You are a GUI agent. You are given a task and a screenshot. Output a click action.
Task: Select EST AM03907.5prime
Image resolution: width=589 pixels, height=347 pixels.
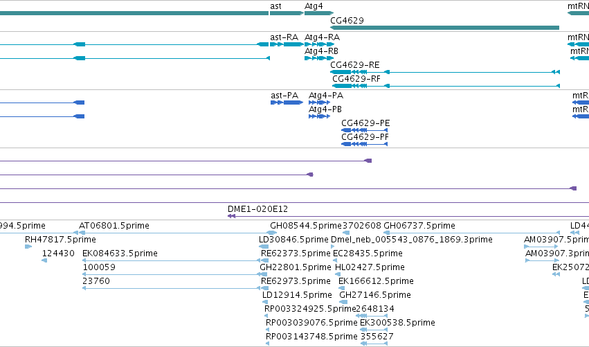click(556, 240)
